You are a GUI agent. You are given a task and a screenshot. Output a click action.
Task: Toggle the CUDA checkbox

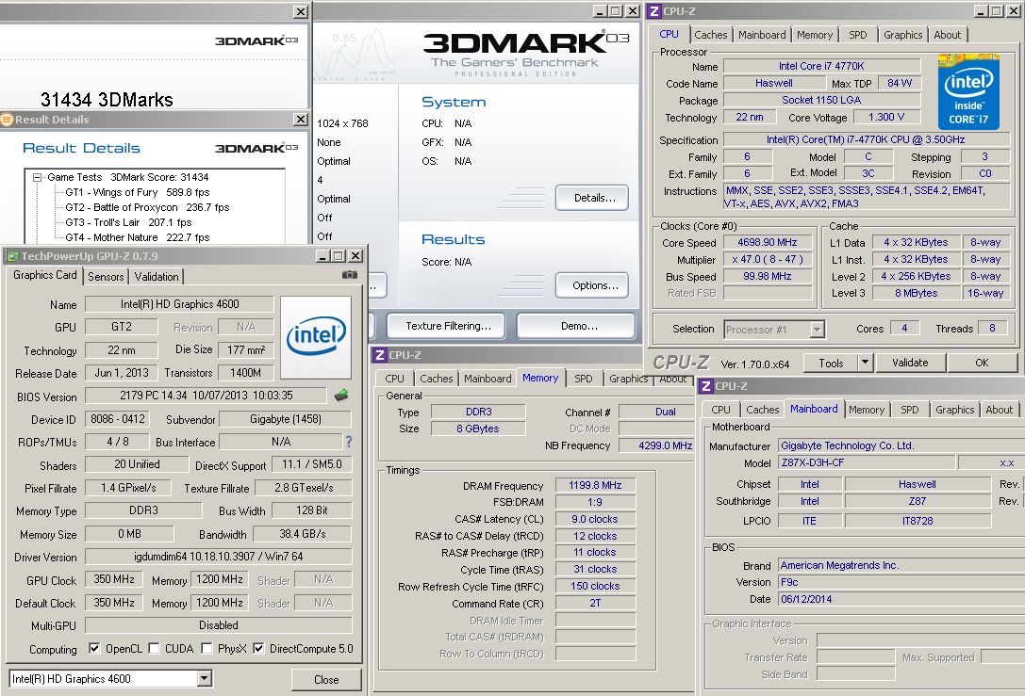click(154, 648)
